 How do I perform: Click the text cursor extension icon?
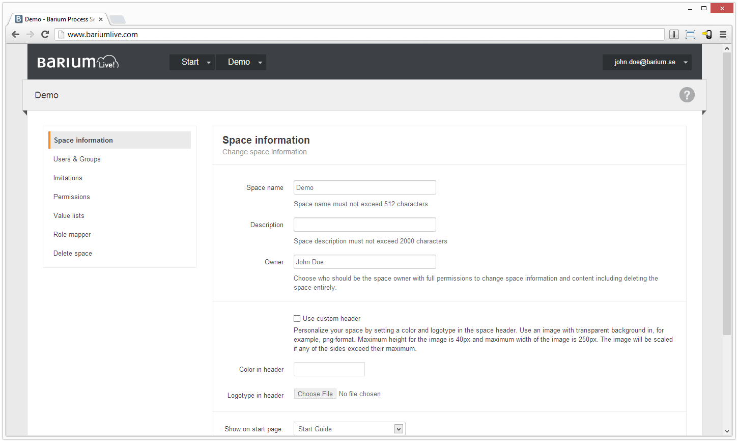coord(674,35)
